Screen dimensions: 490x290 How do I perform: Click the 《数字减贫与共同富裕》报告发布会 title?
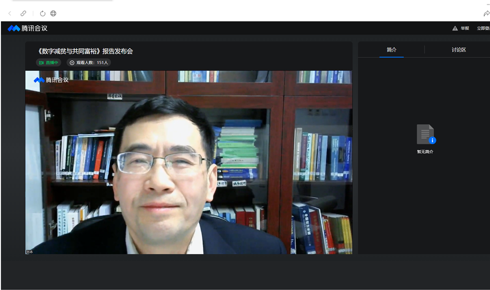(x=85, y=51)
